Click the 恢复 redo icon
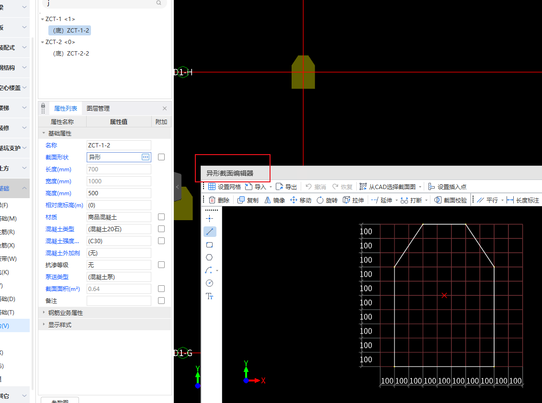Image resolution: width=542 pixels, height=403 pixels. (x=335, y=187)
